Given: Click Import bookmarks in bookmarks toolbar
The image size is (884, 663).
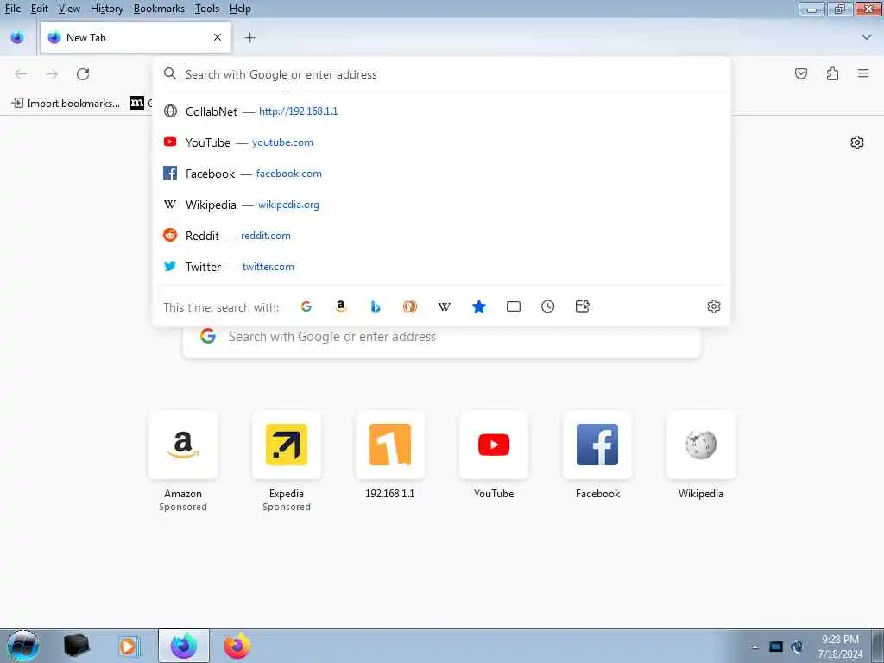Looking at the screenshot, I should (x=66, y=104).
